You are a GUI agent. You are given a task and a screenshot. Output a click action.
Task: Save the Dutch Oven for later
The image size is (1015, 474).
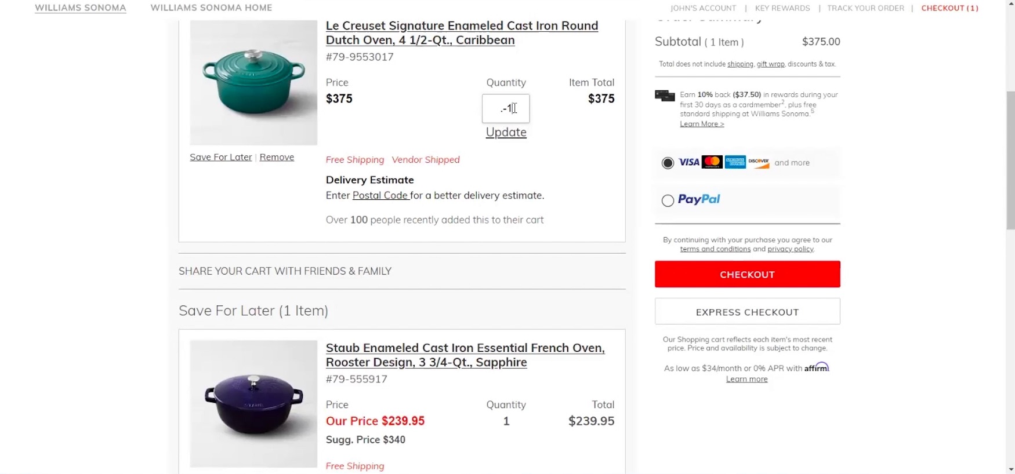pyautogui.click(x=220, y=156)
